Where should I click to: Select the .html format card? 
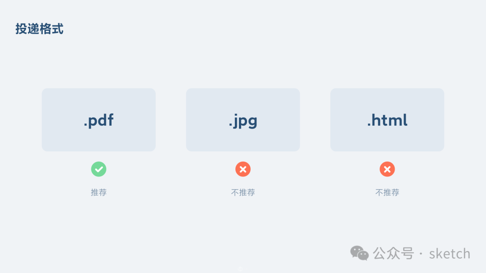[387, 119]
